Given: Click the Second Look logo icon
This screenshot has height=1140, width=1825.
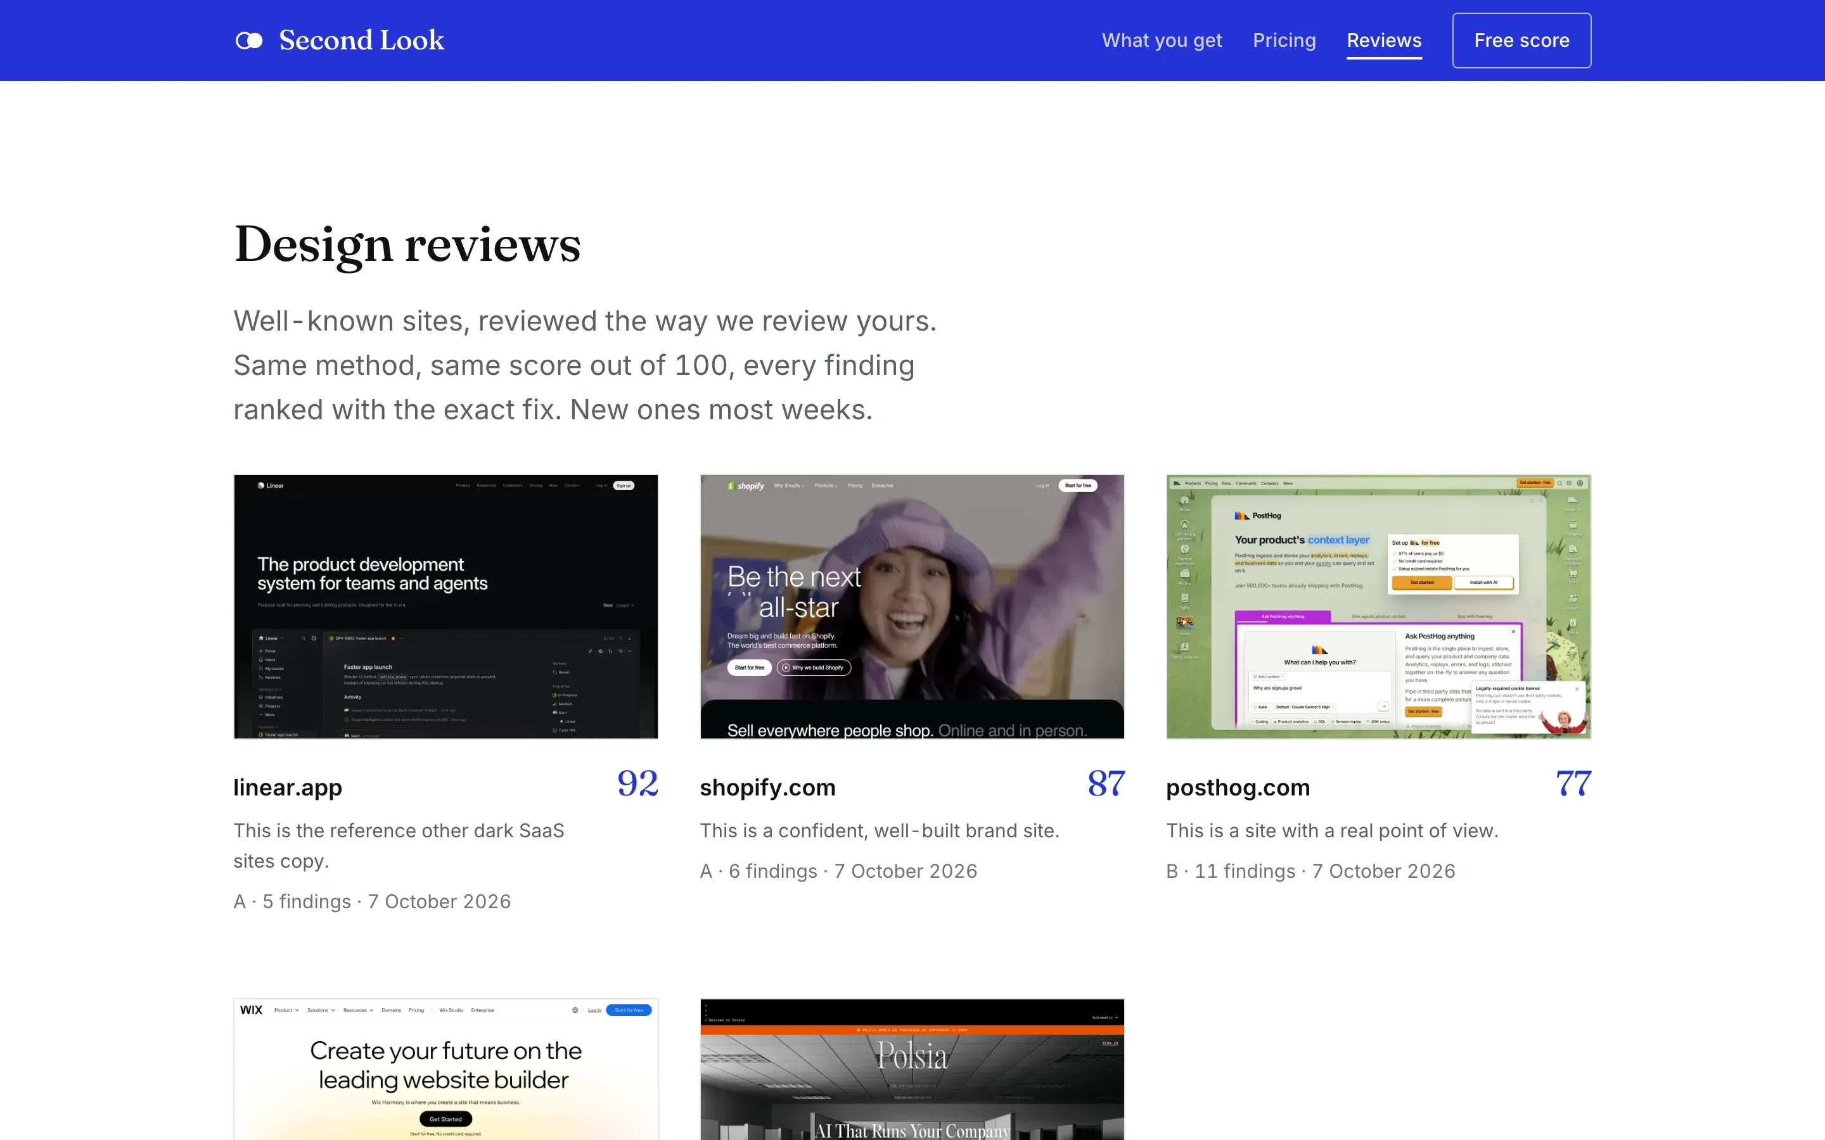Looking at the screenshot, I should (x=249, y=41).
